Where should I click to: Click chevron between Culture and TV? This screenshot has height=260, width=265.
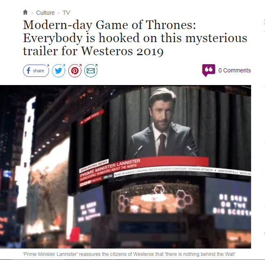(58, 13)
